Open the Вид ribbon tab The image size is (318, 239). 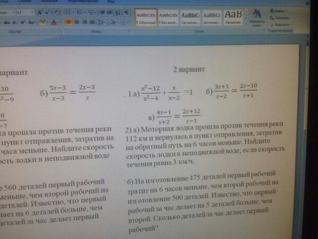pos(111,2)
